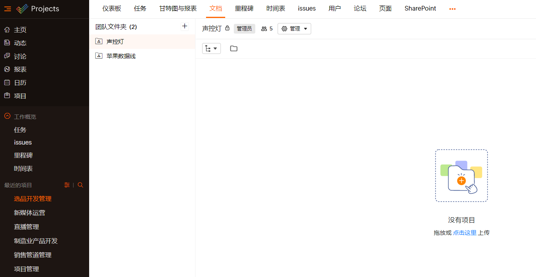Viewport: 536px width, 277px height.
Task: Click the hamburger menu icon beside Projects
Action: coord(7,9)
